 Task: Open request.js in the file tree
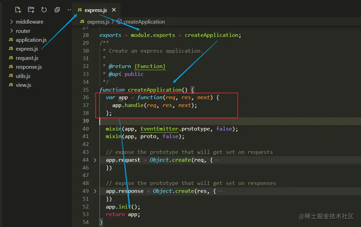(x=27, y=58)
